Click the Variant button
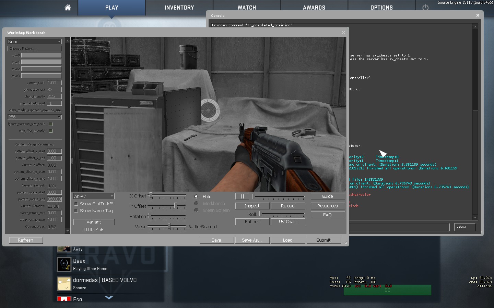494x308 pixels. point(94,222)
